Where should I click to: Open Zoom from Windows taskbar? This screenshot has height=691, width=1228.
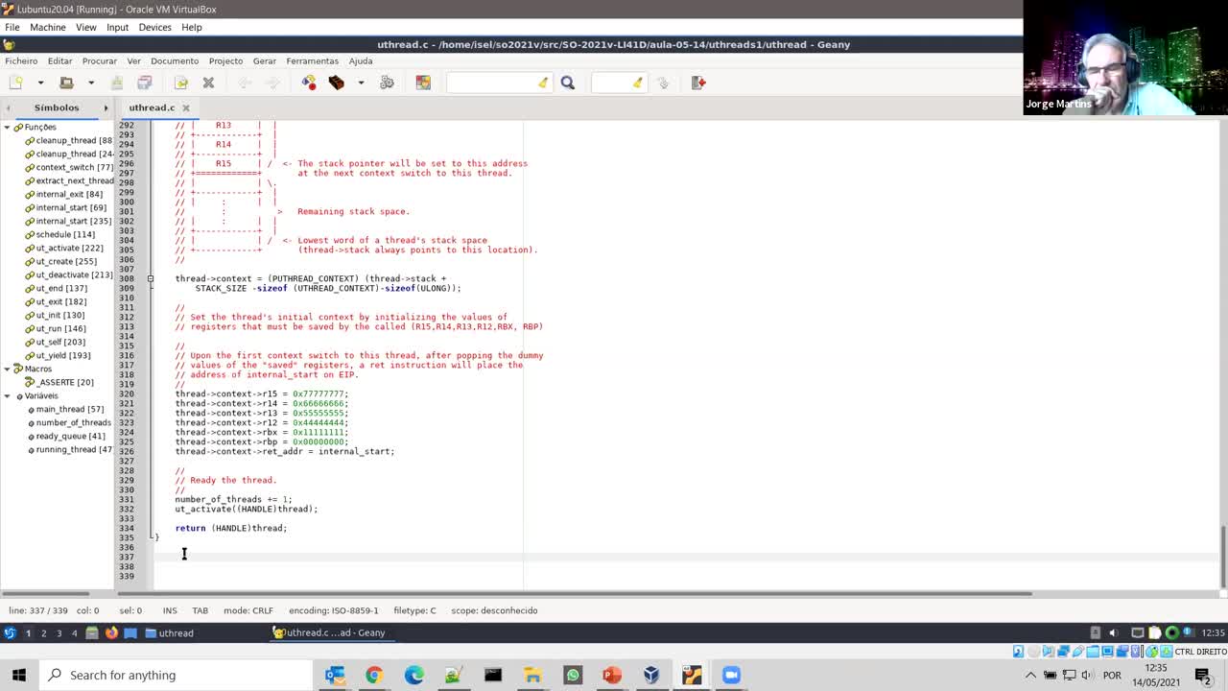pos(731,675)
